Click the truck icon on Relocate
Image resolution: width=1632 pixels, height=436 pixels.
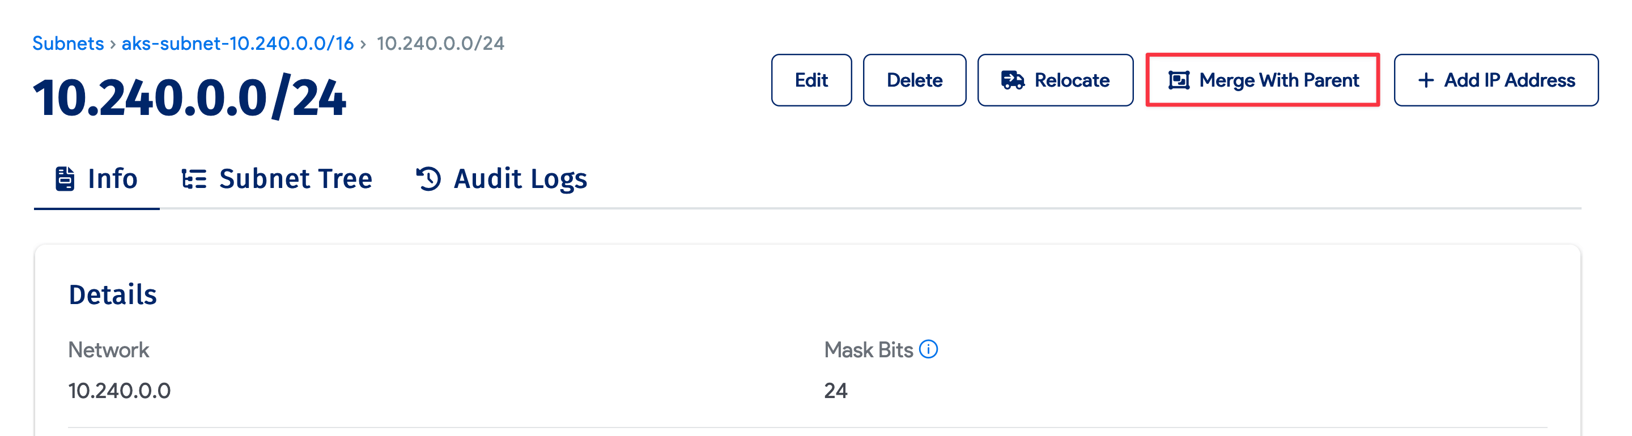1013,80
